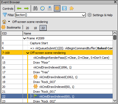118x104 pixels.
Task: Select bookmark 22 tab
Action: pos(43,28)
